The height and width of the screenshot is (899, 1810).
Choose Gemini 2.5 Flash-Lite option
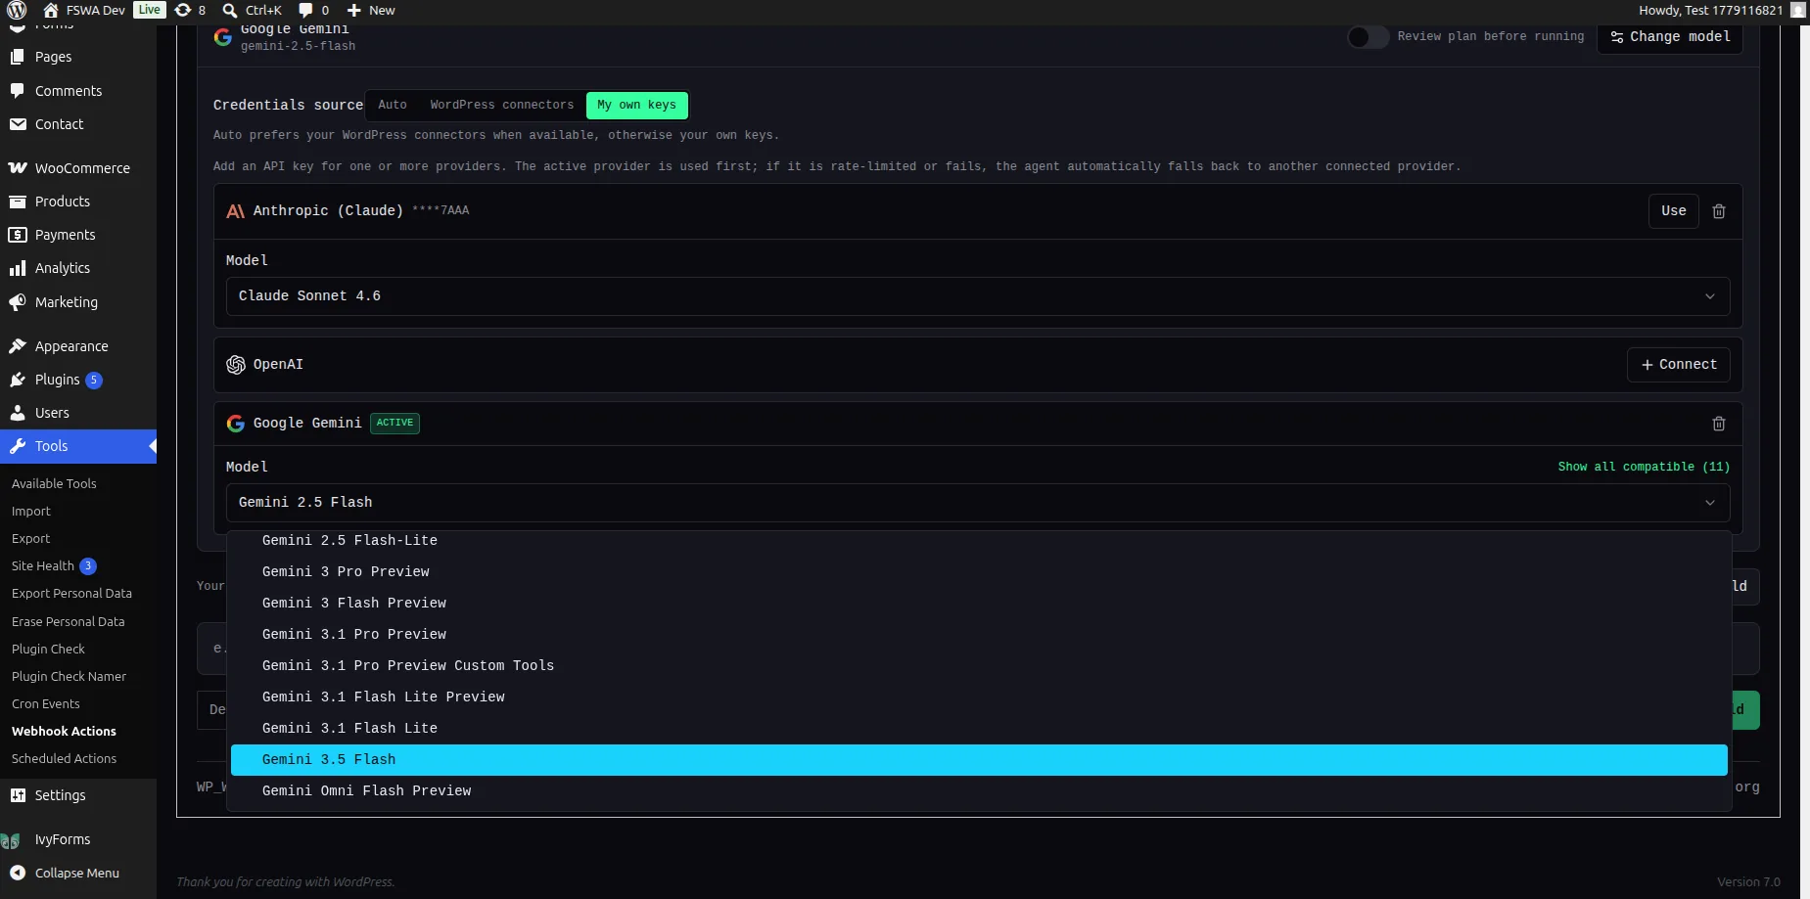979,541
